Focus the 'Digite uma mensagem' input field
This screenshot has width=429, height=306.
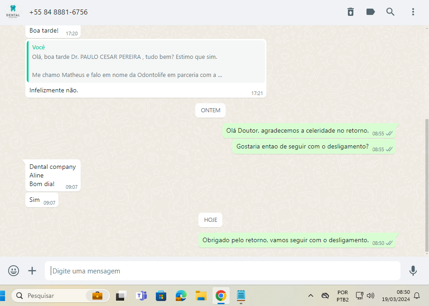point(222,271)
